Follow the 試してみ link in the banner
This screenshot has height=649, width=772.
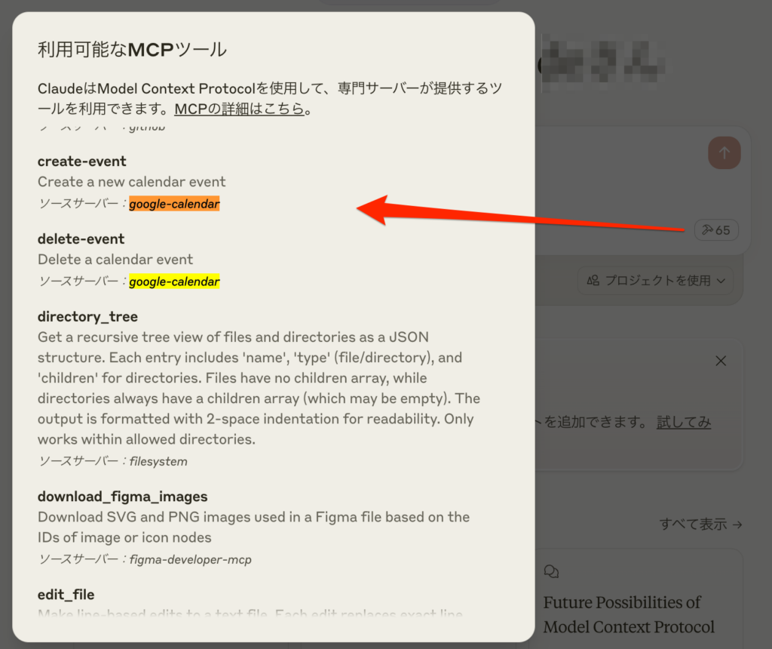pyautogui.click(x=683, y=422)
